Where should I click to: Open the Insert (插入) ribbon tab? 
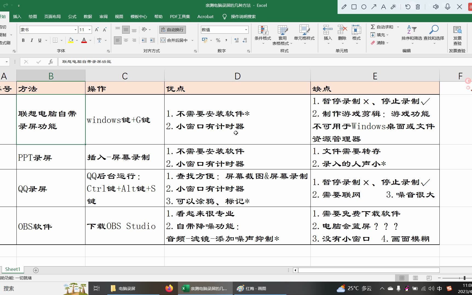tap(17, 17)
